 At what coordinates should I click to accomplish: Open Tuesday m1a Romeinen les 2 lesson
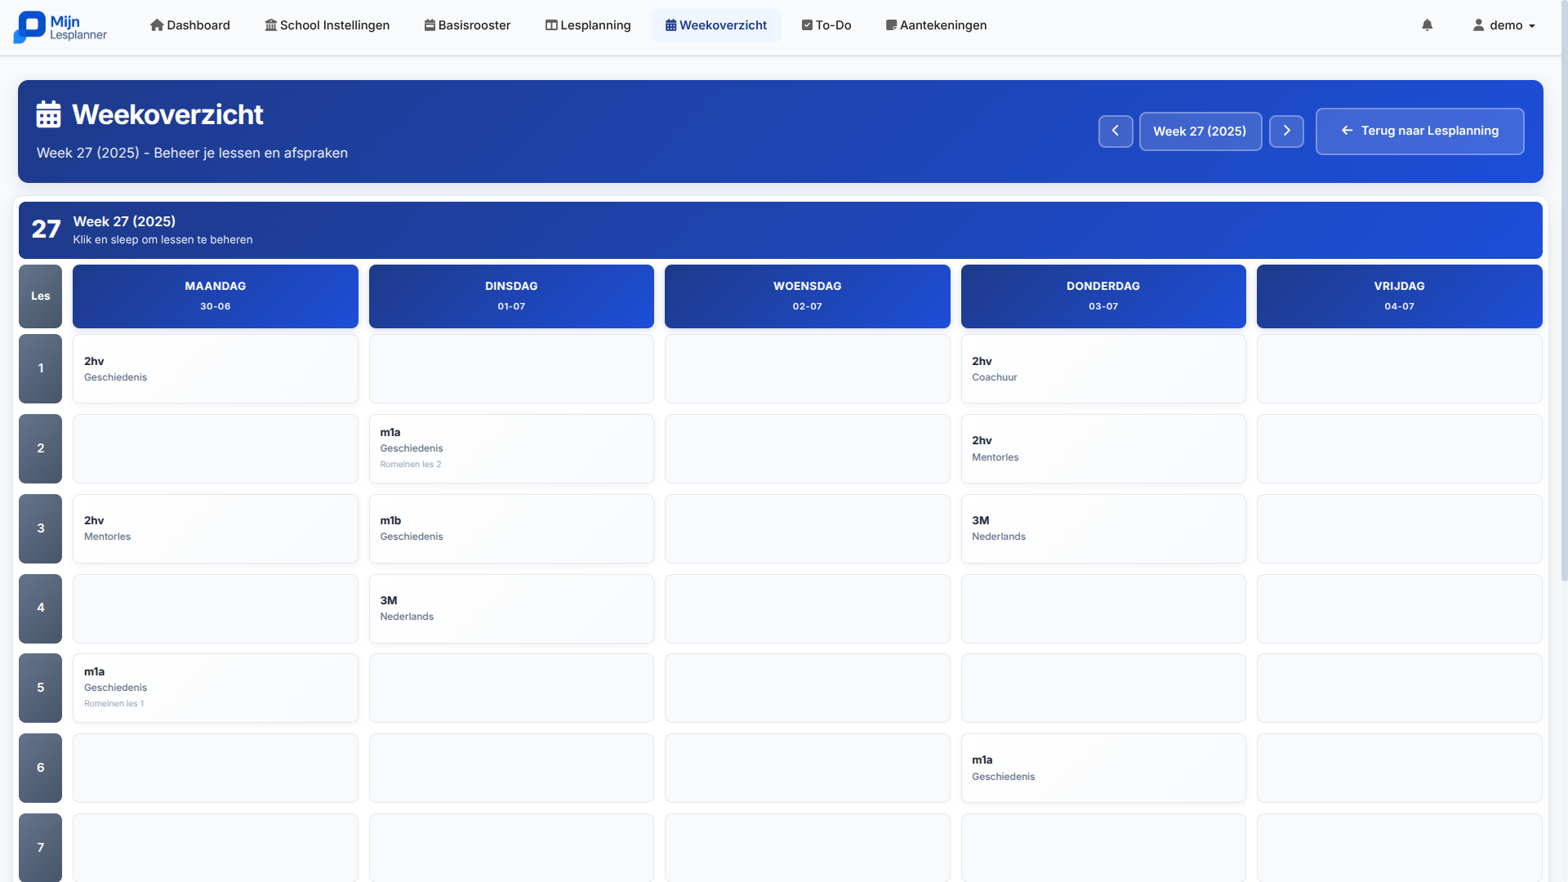tap(510, 448)
